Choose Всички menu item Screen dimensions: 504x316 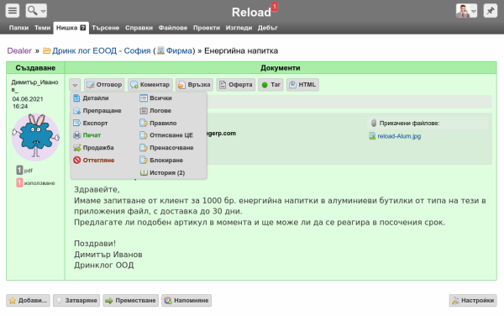coord(156,98)
